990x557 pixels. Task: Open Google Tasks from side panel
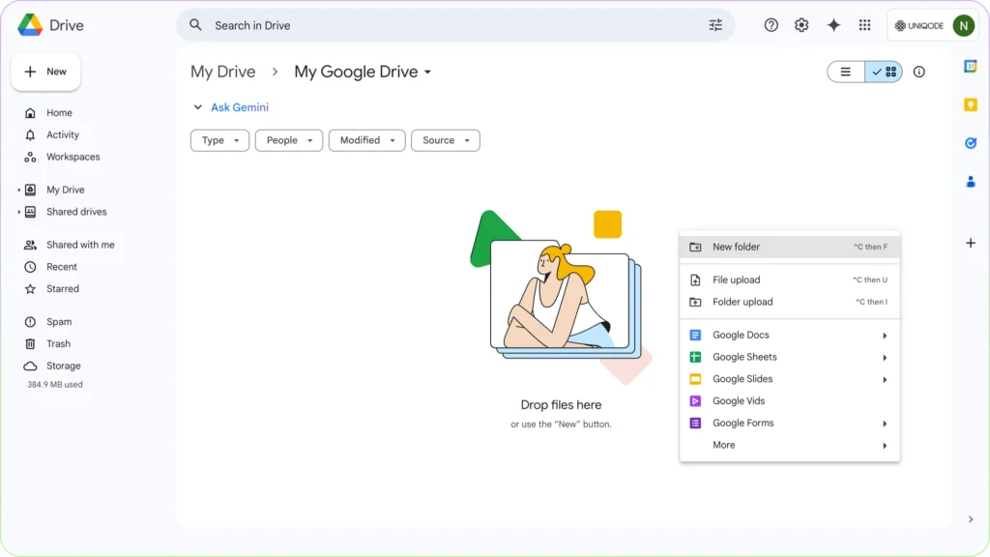(971, 142)
